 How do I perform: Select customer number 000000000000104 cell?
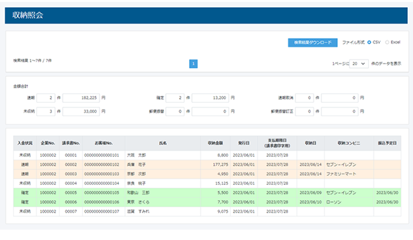tap(104, 184)
